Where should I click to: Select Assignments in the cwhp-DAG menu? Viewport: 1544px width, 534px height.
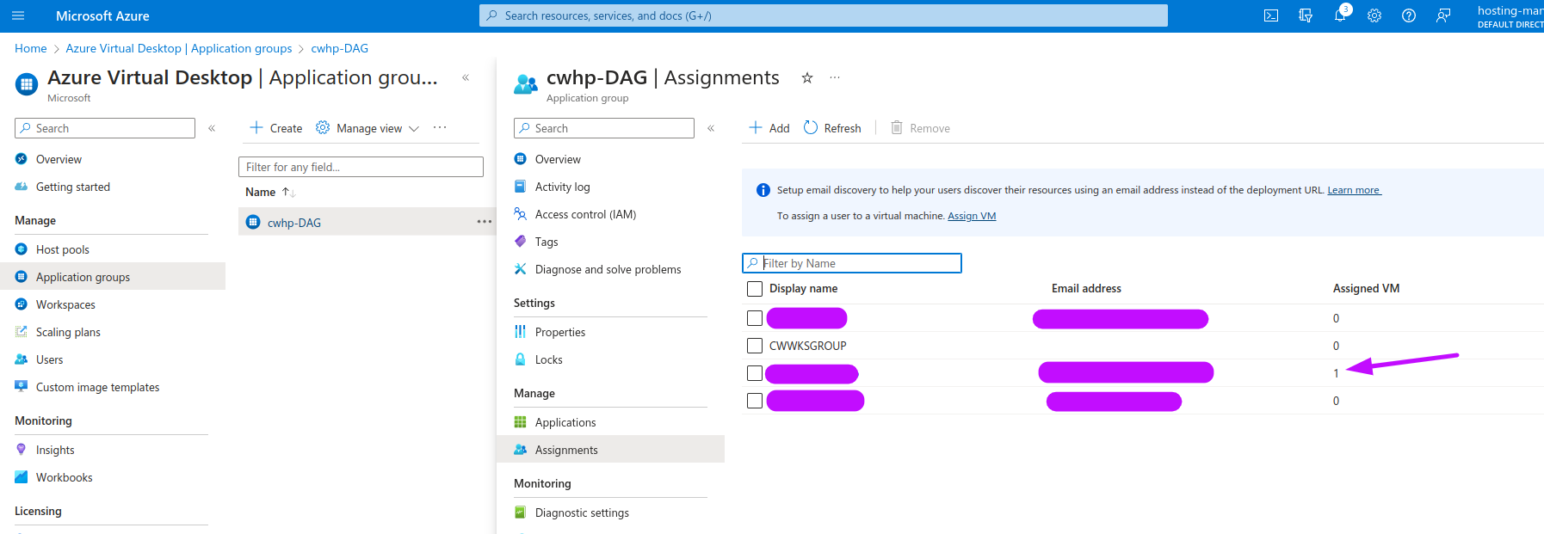(611, 450)
